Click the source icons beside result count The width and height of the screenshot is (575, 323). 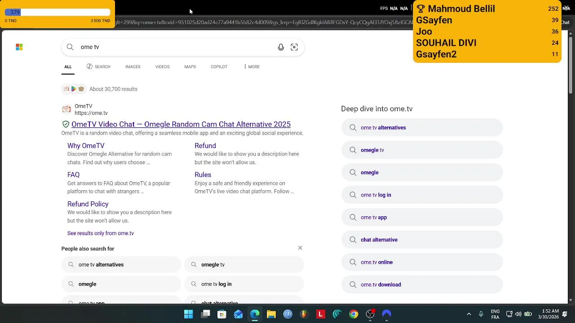click(74, 89)
